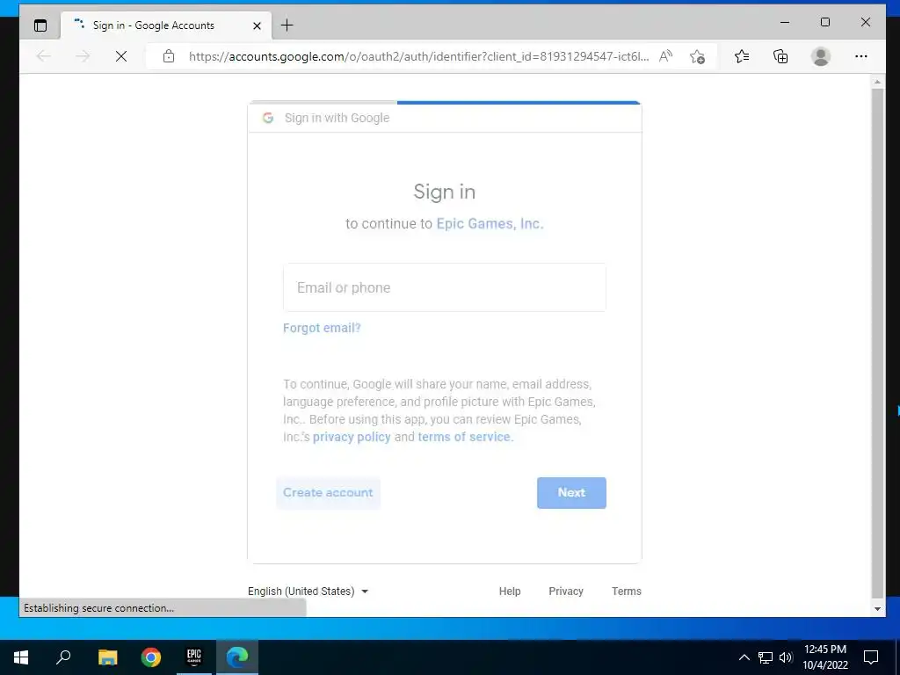Go back to previous page
The width and height of the screenshot is (900, 675).
44,56
